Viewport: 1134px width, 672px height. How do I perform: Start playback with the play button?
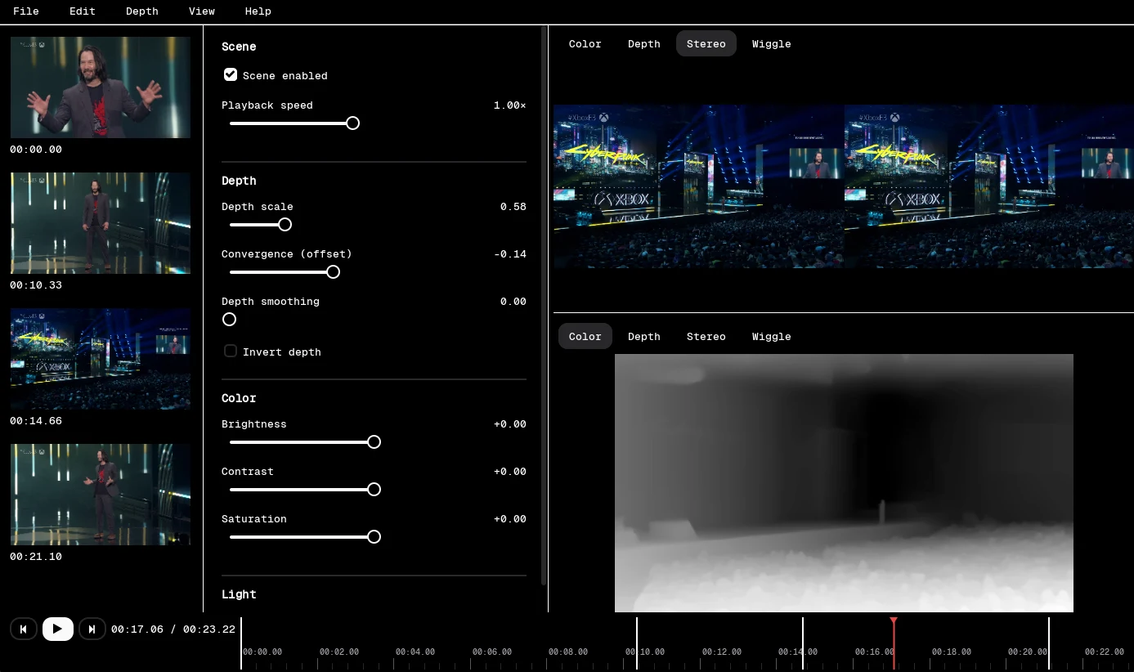click(58, 629)
